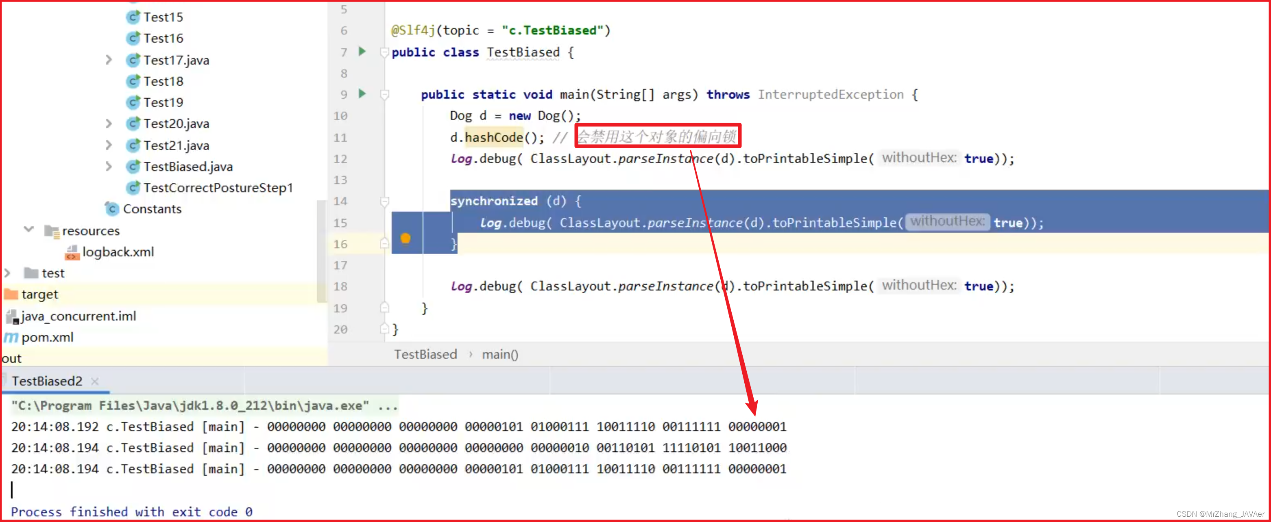The height and width of the screenshot is (522, 1271).
Task: Click the first console output line
Action: (x=399, y=427)
